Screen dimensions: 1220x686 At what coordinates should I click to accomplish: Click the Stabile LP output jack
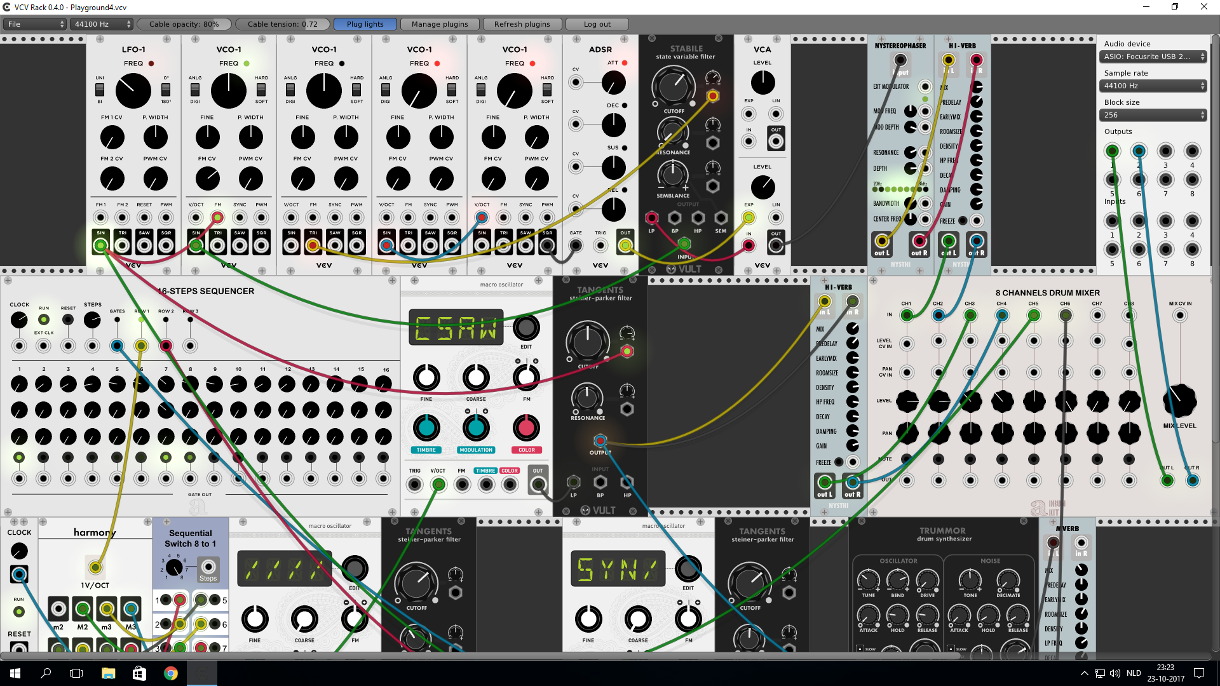[651, 218]
